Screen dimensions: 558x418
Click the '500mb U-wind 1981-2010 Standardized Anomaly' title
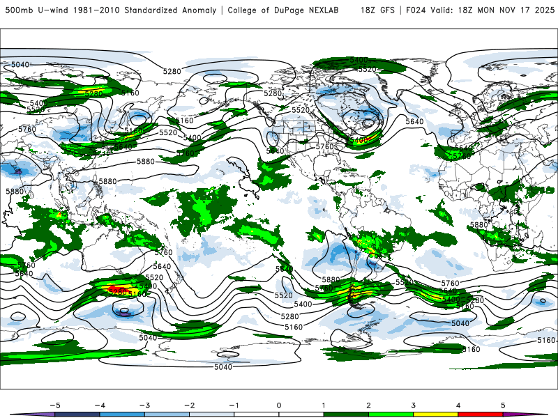point(111,10)
